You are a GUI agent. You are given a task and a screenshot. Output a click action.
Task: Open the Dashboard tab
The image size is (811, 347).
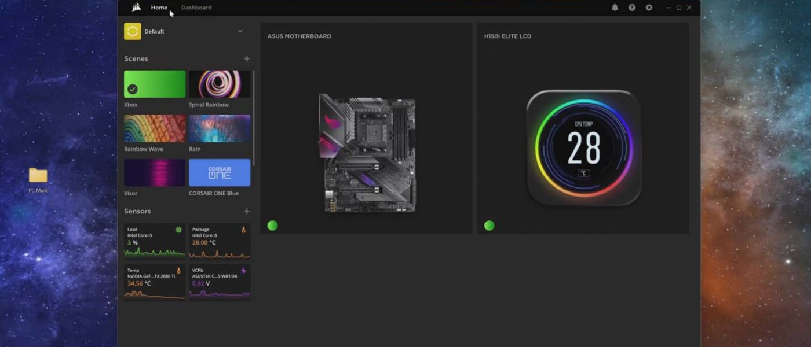click(x=196, y=8)
